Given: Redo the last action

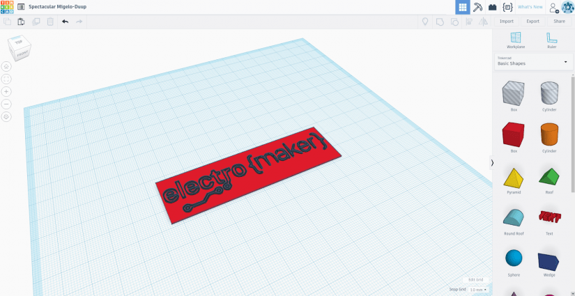Looking at the screenshot, I should pos(79,22).
